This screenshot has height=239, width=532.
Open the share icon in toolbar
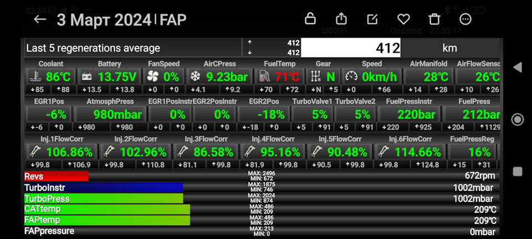point(342,19)
